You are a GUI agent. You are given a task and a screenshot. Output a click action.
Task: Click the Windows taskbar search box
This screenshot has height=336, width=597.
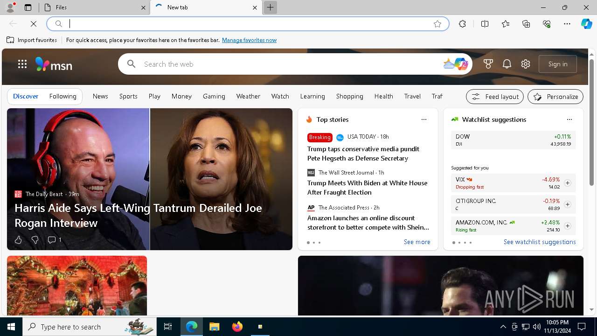pos(90,327)
